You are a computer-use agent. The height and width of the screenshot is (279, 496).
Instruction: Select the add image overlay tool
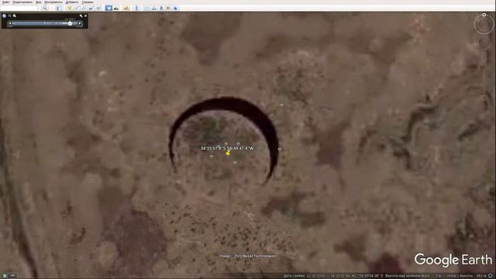pos(91,8)
